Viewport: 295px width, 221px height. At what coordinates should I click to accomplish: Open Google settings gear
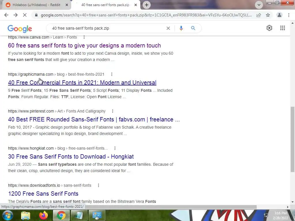[269, 28]
